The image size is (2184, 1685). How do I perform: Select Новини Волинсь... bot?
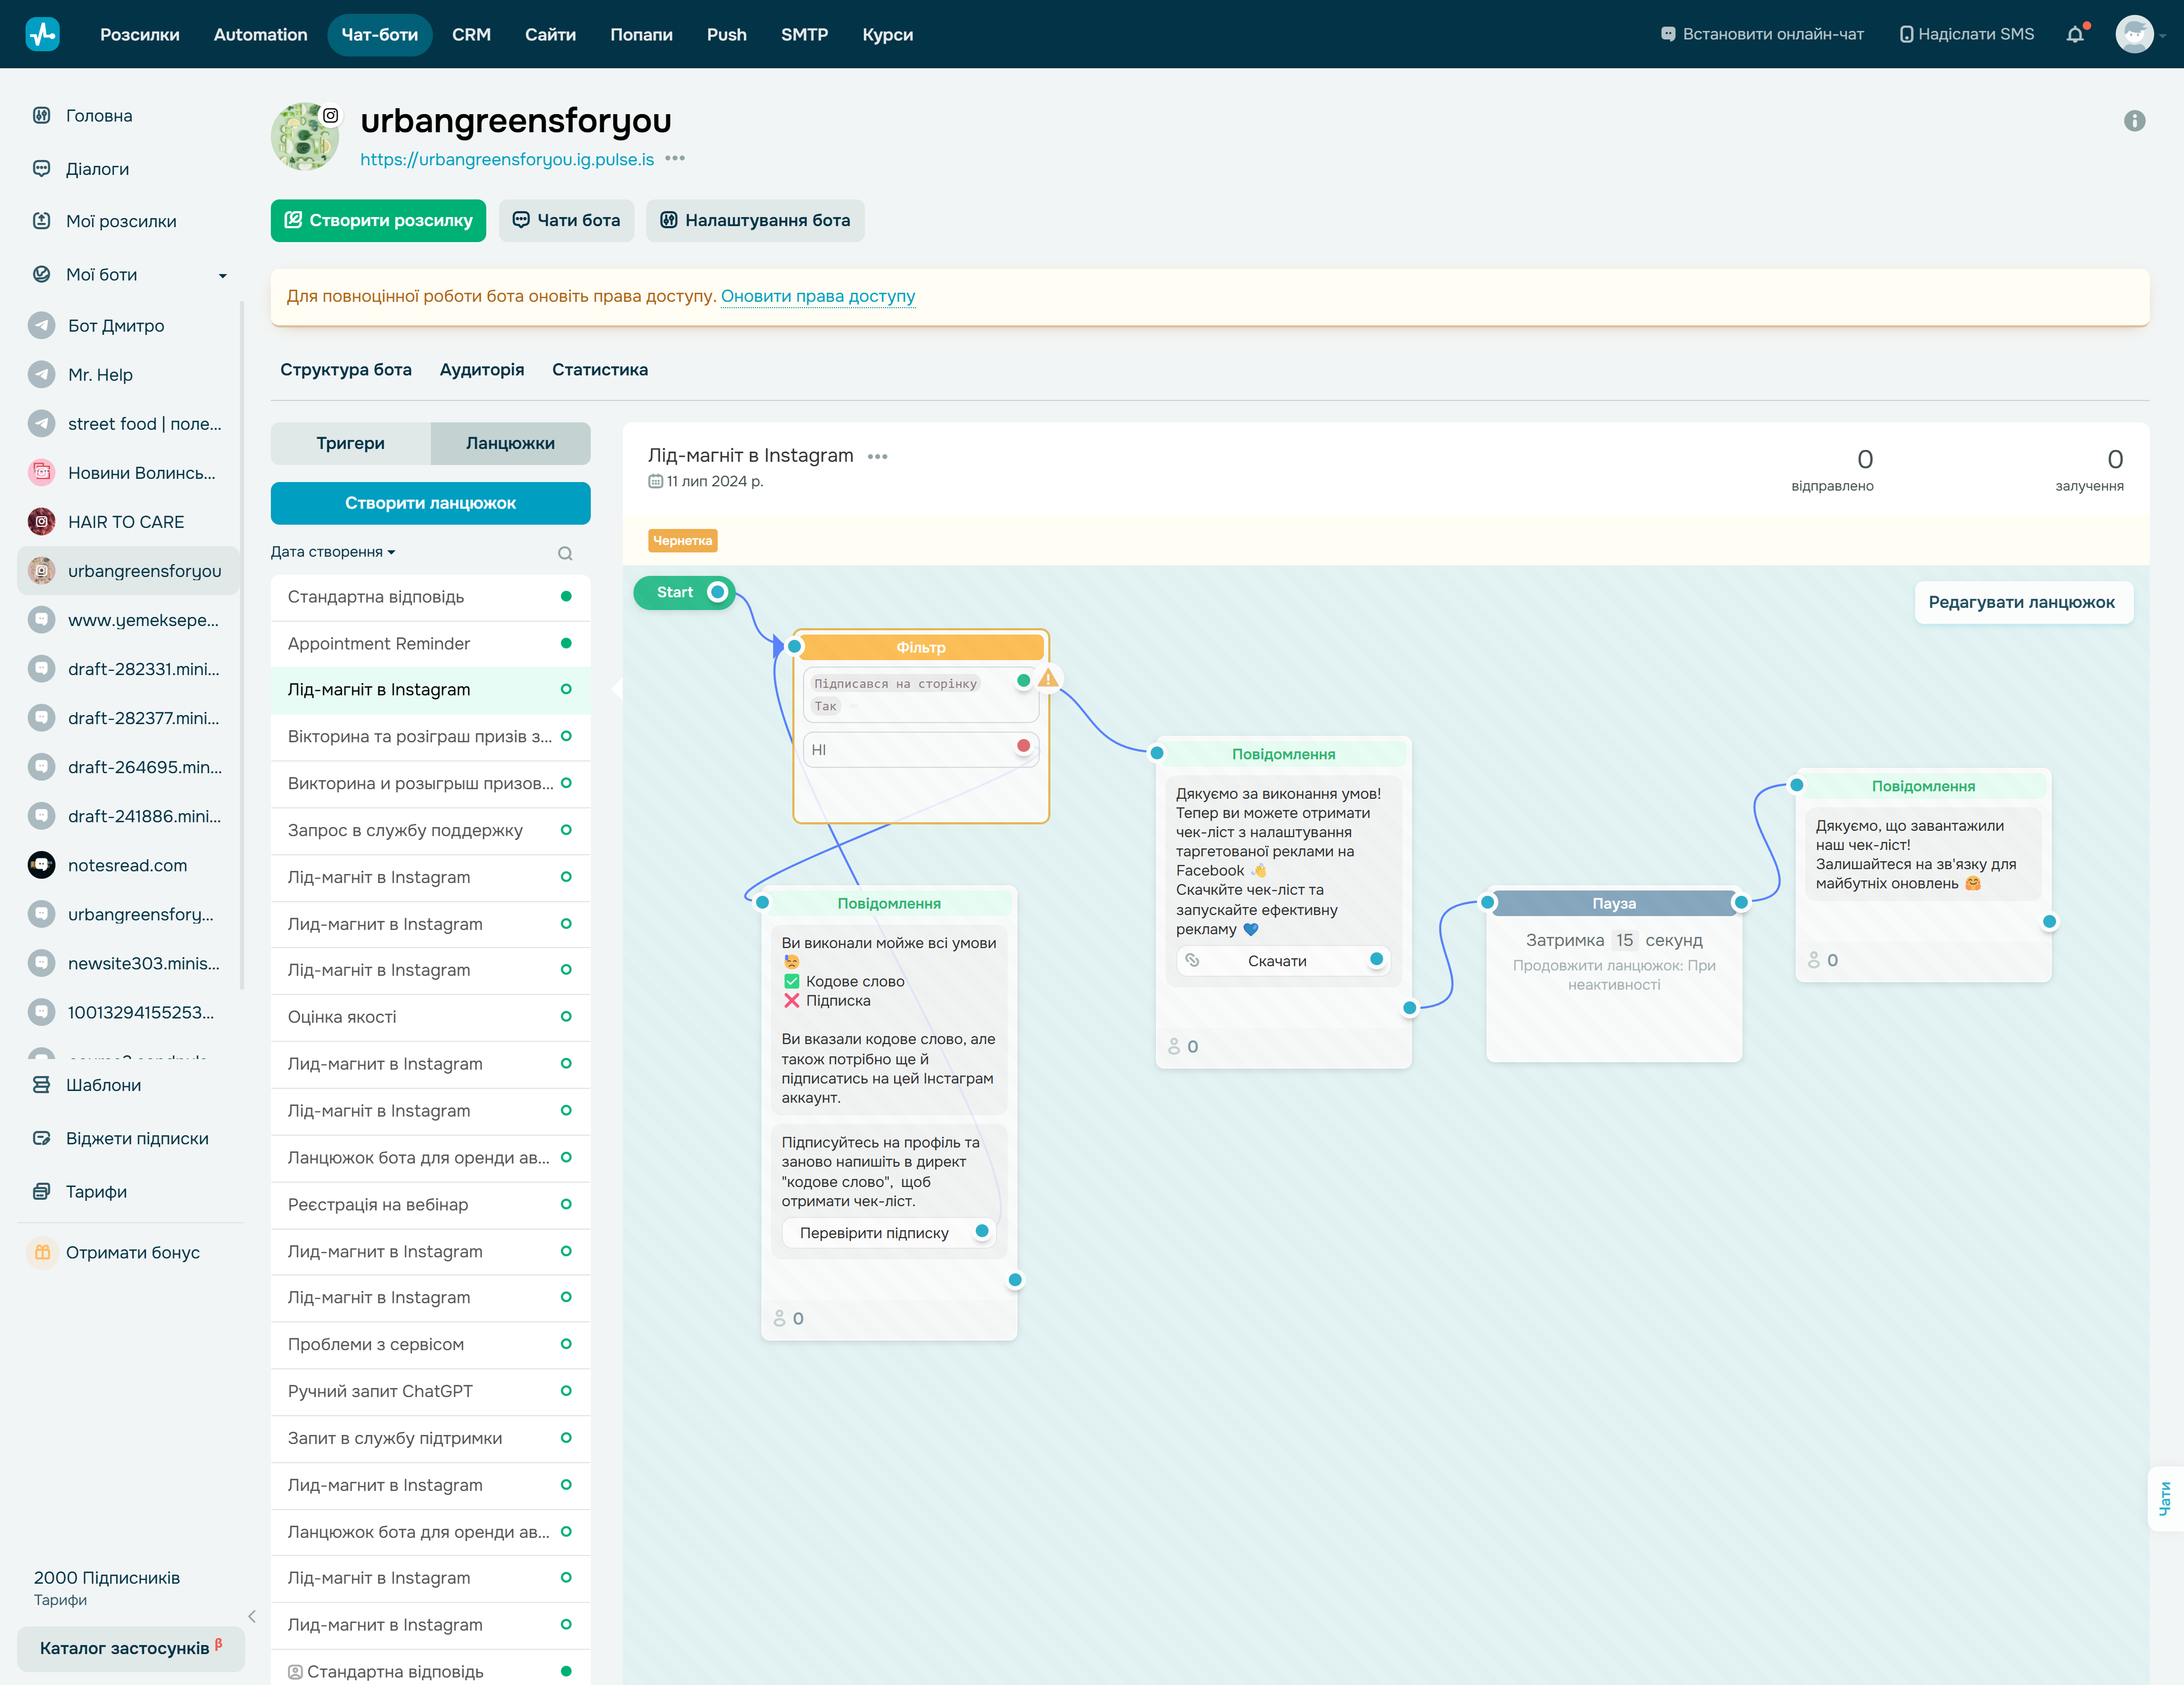point(128,473)
